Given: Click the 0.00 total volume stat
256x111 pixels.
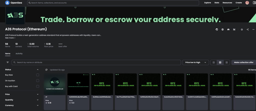Looking at the screenshot, I should point(33,45).
